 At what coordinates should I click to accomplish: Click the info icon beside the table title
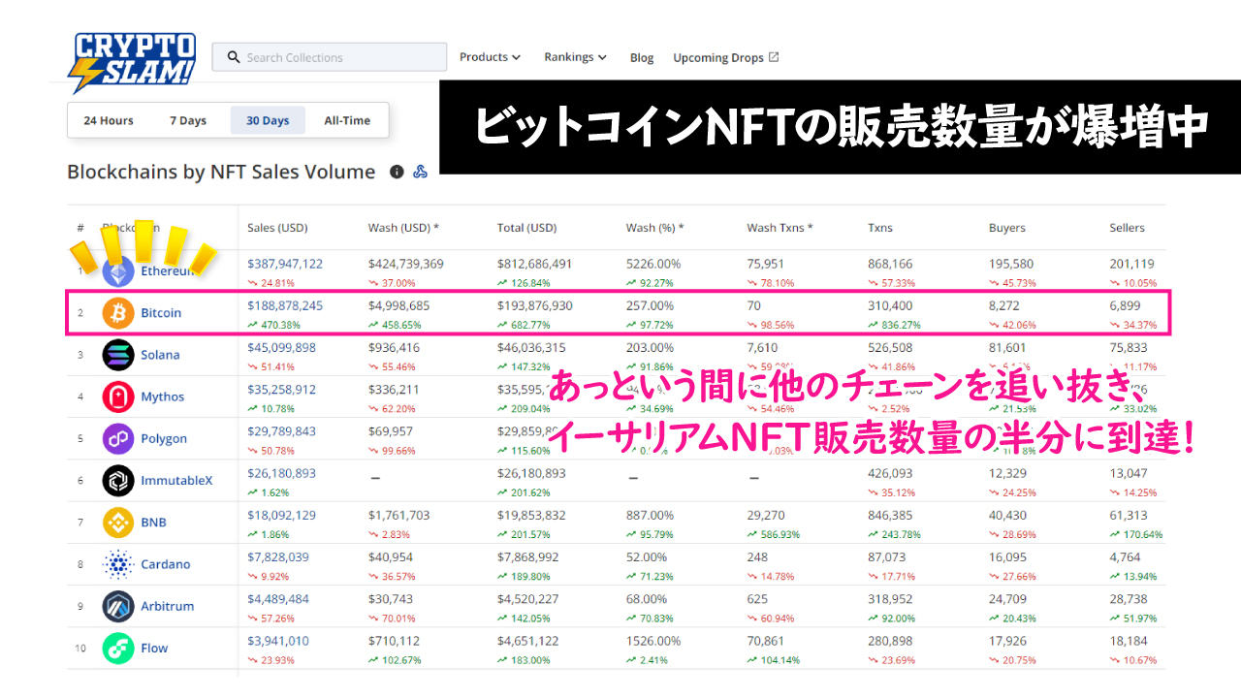pyautogui.click(x=397, y=172)
